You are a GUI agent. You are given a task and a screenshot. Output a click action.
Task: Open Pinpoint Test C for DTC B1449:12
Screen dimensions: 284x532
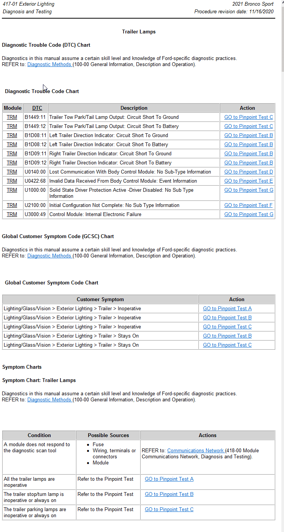tap(248, 126)
